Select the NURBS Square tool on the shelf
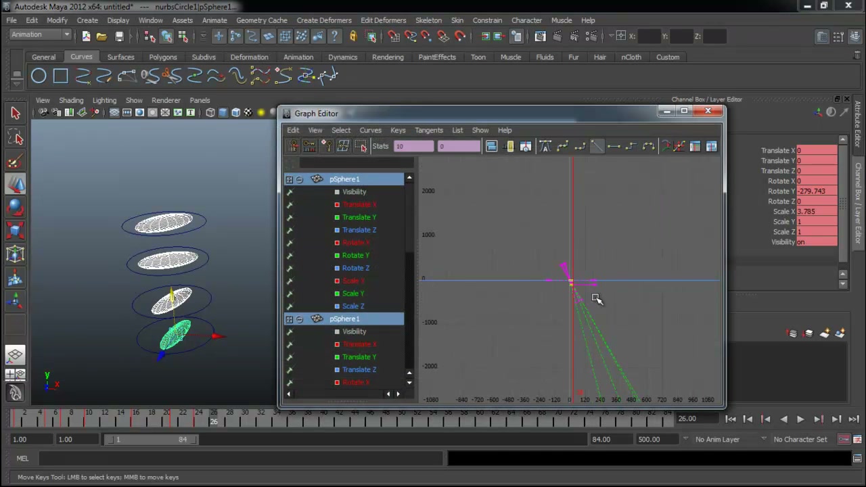Screen dimensions: 866x487 tap(61, 76)
